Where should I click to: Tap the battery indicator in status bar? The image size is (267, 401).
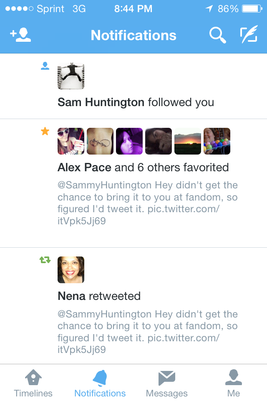coord(252,9)
